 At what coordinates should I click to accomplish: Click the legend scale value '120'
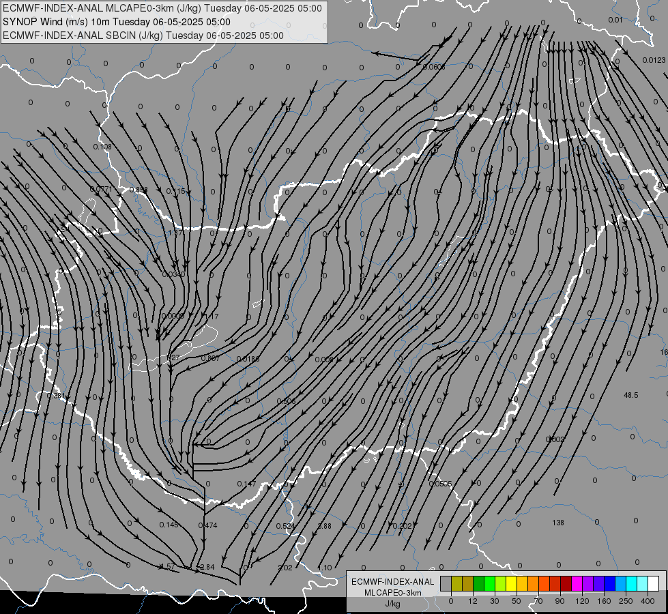[582, 601]
